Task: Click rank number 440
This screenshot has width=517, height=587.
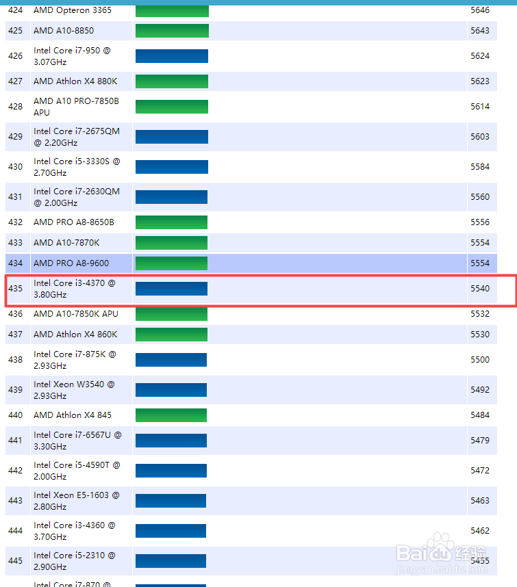Action: pyautogui.click(x=15, y=415)
